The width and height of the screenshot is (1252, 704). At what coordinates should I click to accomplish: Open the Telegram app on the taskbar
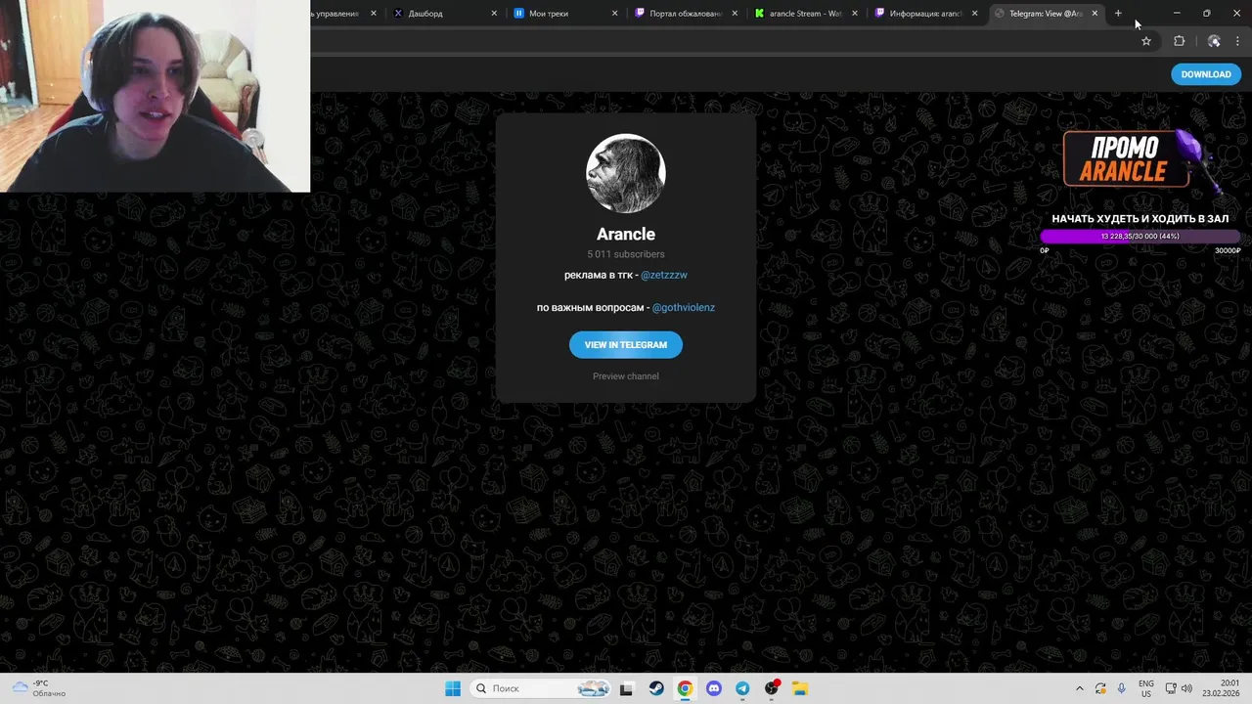click(742, 688)
